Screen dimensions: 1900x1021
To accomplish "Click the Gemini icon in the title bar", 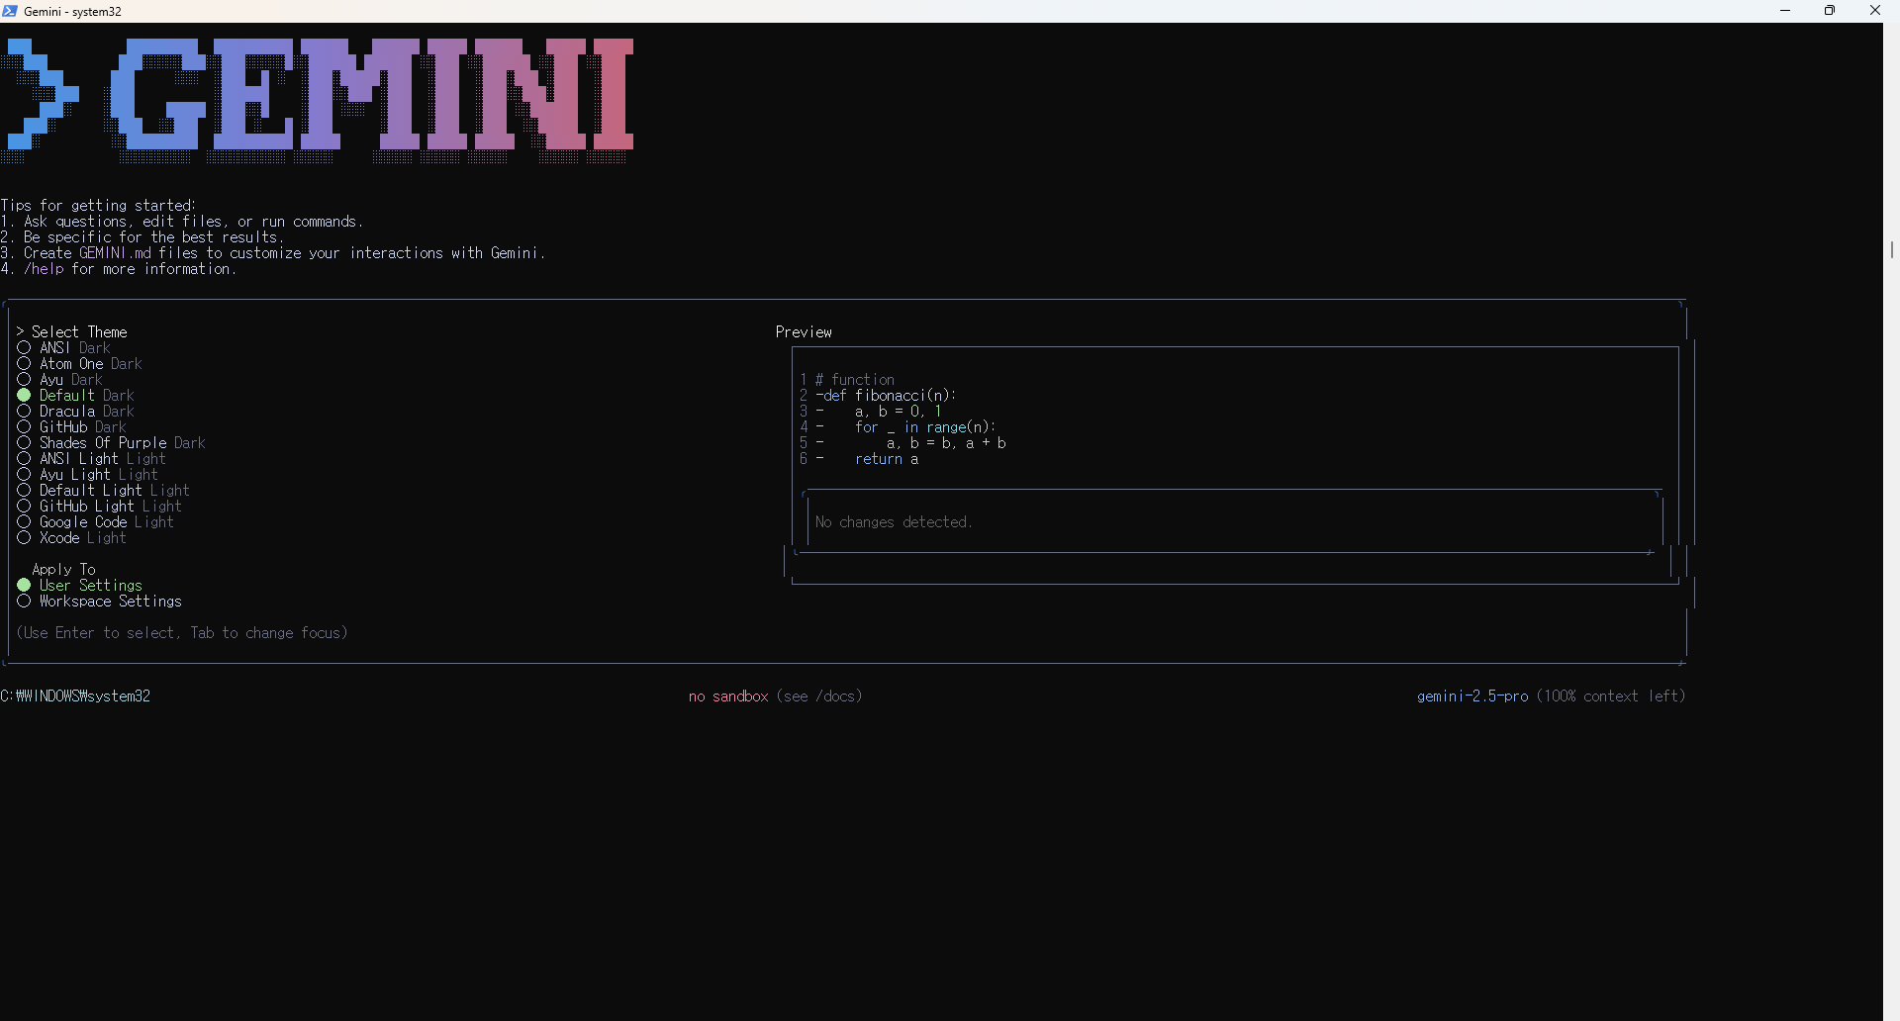I will click(10, 11).
